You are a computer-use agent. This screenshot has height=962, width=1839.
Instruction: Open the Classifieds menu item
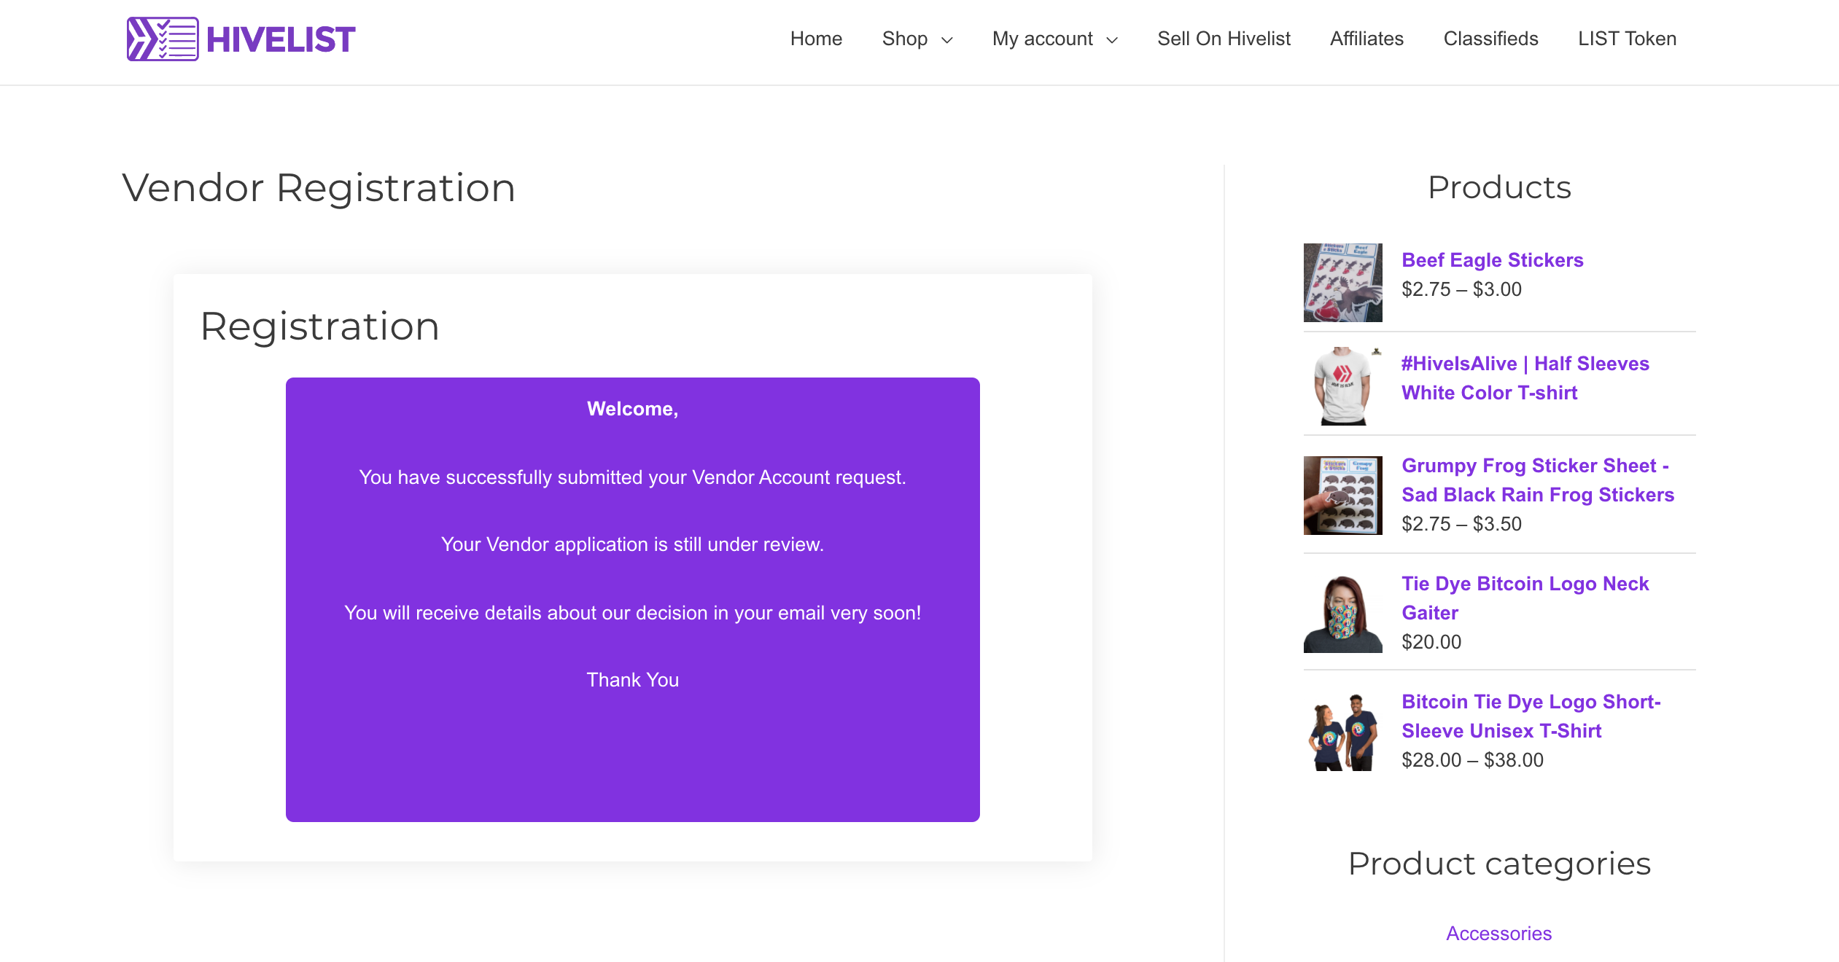pyautogui.click(x=1490, y=39)
